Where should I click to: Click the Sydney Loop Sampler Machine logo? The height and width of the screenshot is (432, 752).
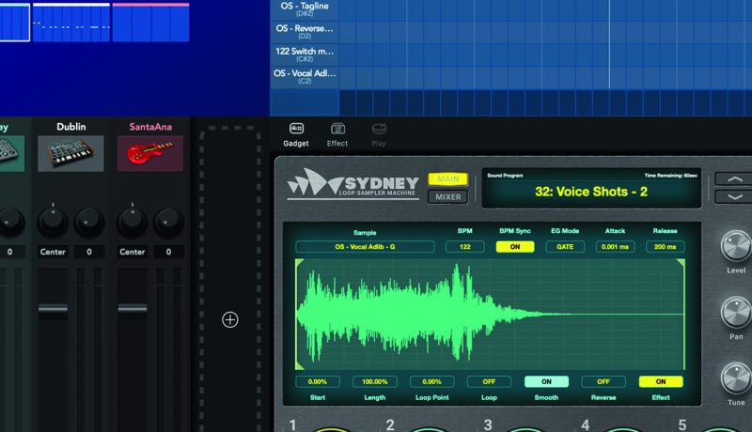click(353, 183)
